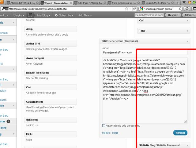Image resolution: width=196 pixels, height=148 pixels.
Task: Click the Tutup link
Action: click(115, 133)
